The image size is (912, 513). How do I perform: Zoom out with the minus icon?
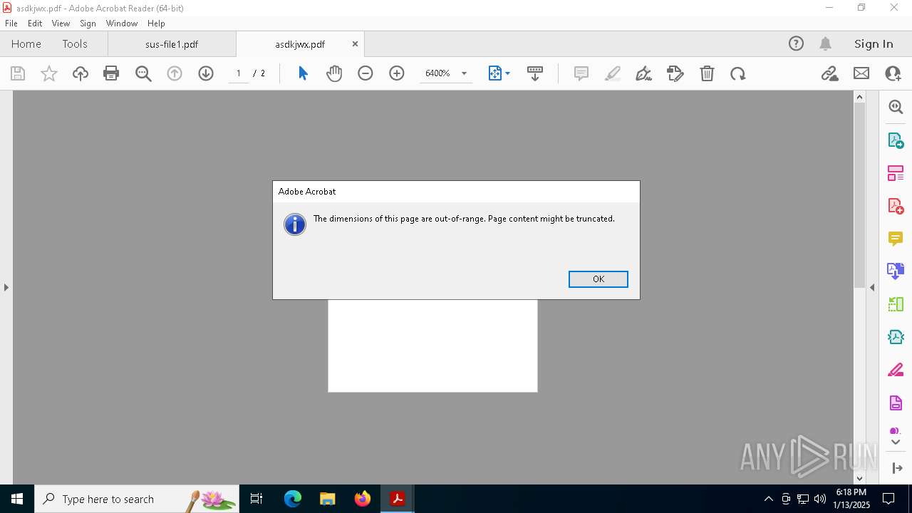(366, 73)
